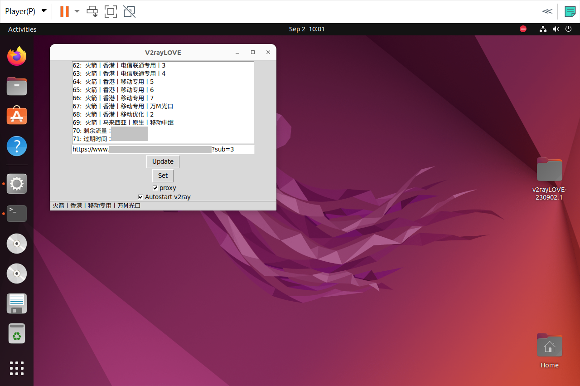Image resolution: width=580 pixels, height=386 pixels.
Task: Open the sticky note panel icon
Action: pyautogui.click(x=570, y=11)
